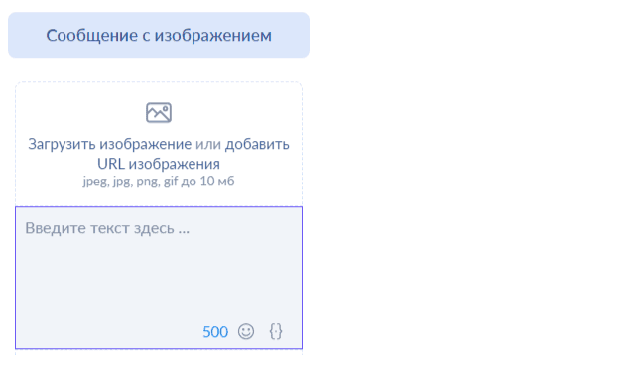The width and height of the screenshot is (644, 366).
Task: Click the «Сообщение с изображением» header
Action: 159,35
